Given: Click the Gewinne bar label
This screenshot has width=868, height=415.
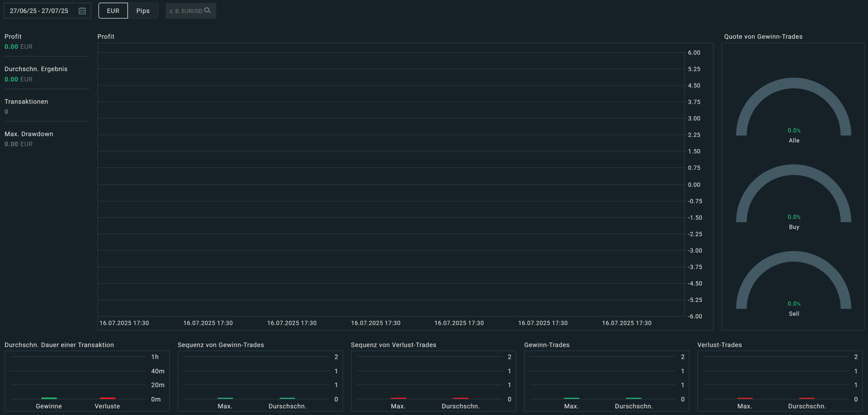Looking at the screenshot, I should click(x=49, y=406).
